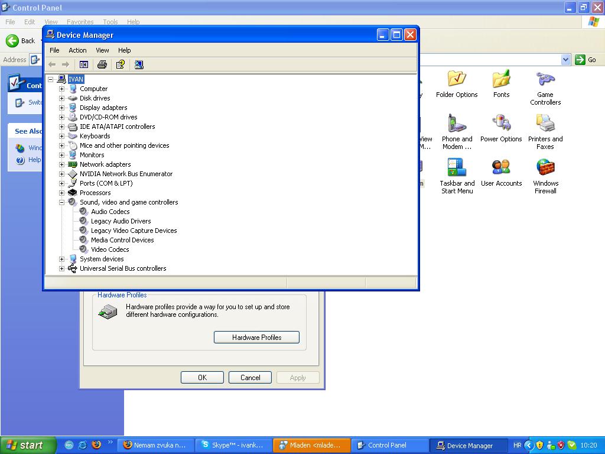Image resolution: width=605 pixels, height=454 pixels.
Task: Click Show/Hide Console Tree toolbar icon
Action: point(84,64)
